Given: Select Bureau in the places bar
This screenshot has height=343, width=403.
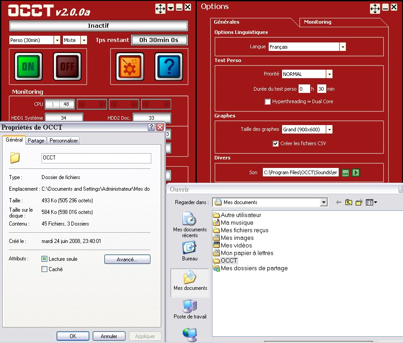Looking at the screenshot, I should [x=190, y=251].
